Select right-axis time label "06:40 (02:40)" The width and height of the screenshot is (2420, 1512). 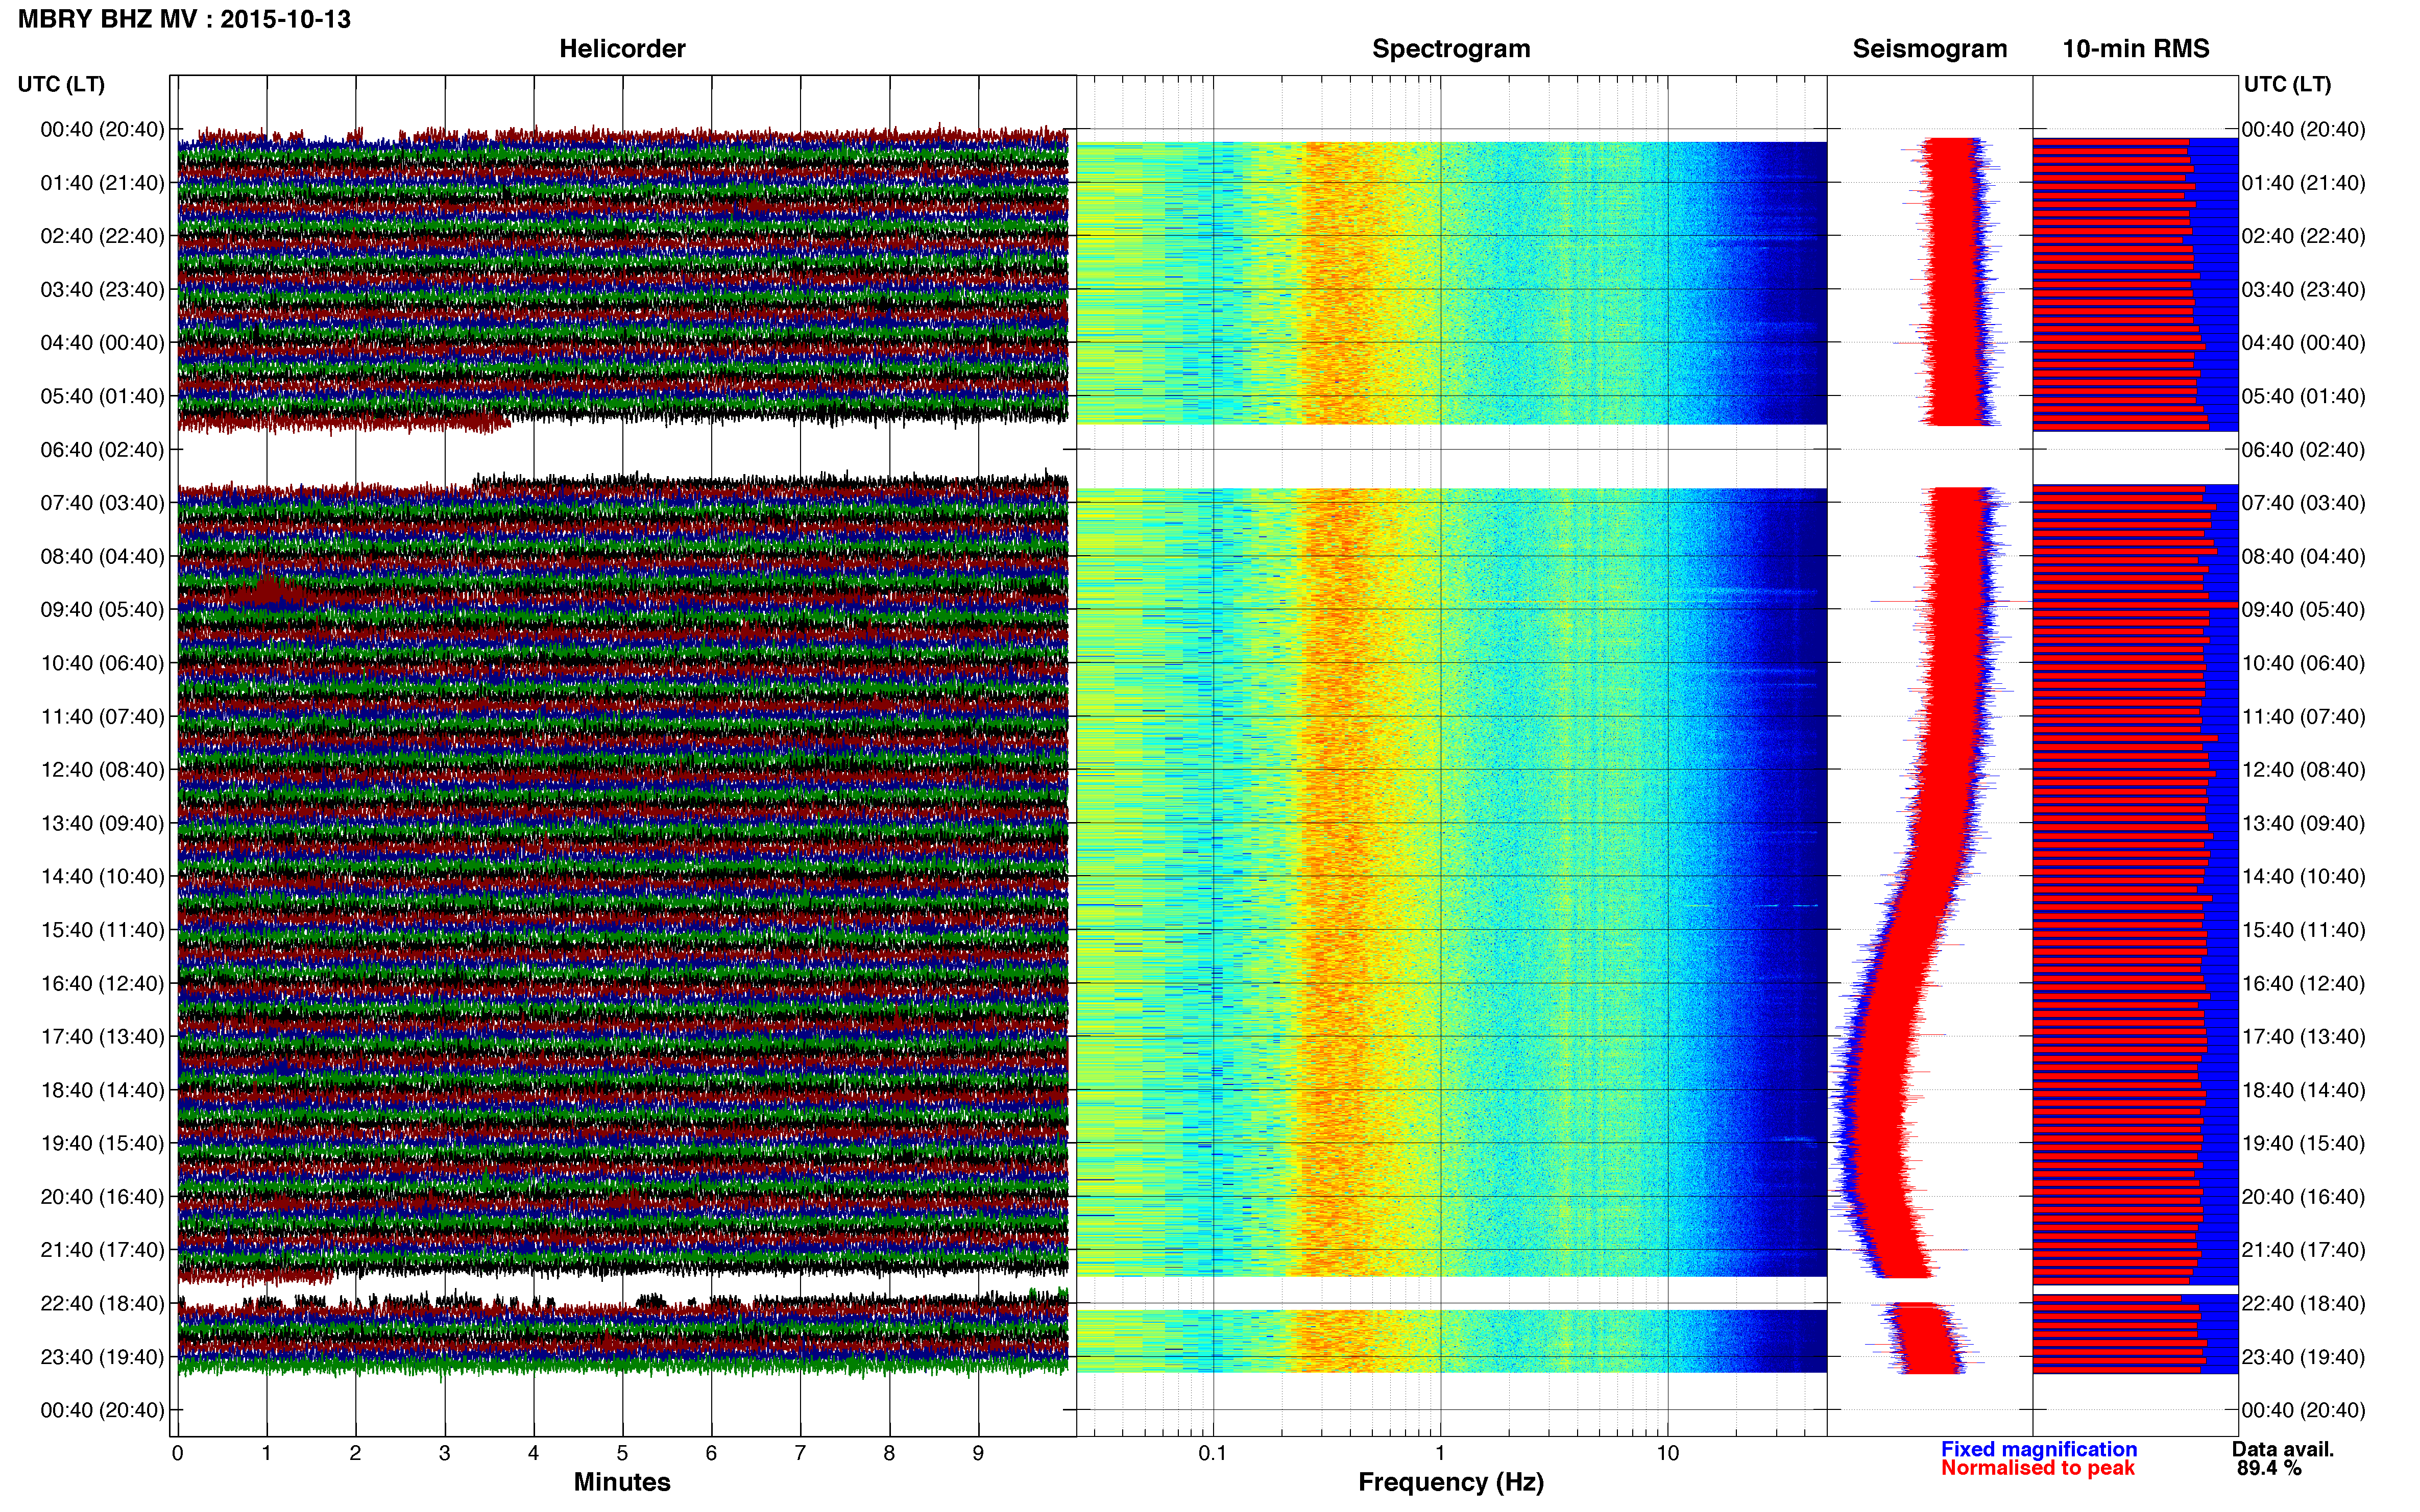click(x=2303, y=450)
